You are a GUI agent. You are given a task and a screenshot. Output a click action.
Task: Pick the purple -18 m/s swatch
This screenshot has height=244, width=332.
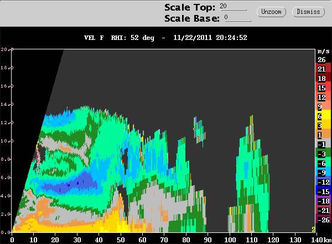tap(324, 201)
